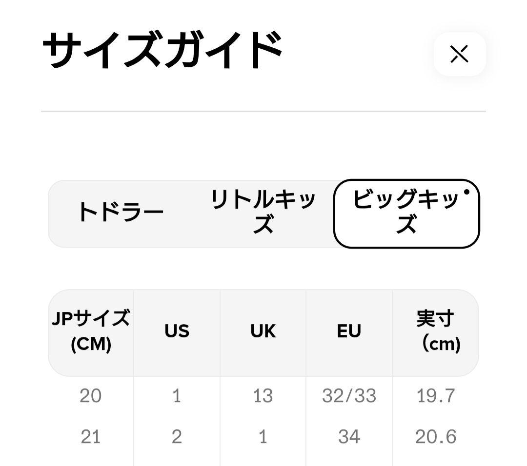527x466 pixels.
Task: Select the 19.7 measurement cell
Action: [x=436, y=396]
